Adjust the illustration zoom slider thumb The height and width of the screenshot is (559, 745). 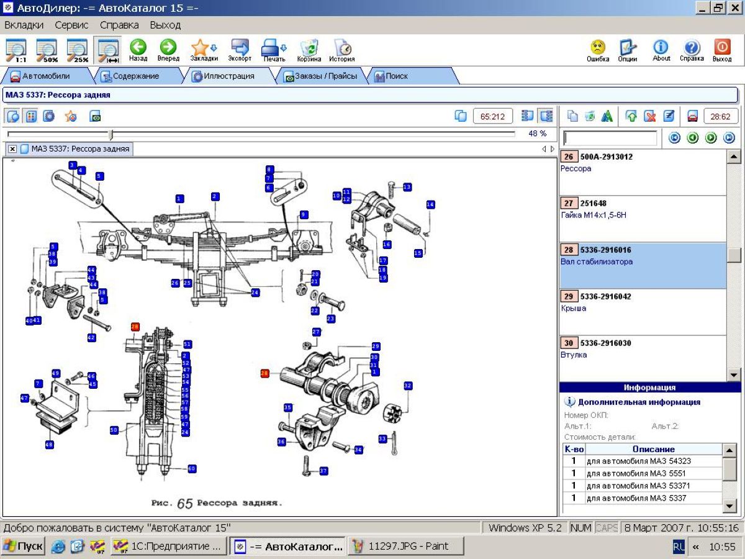click(111, 134)
